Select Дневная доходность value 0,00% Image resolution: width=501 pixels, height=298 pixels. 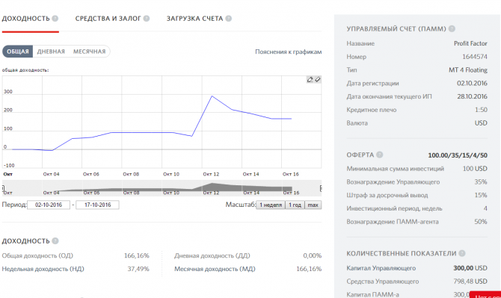pos(312,255)
